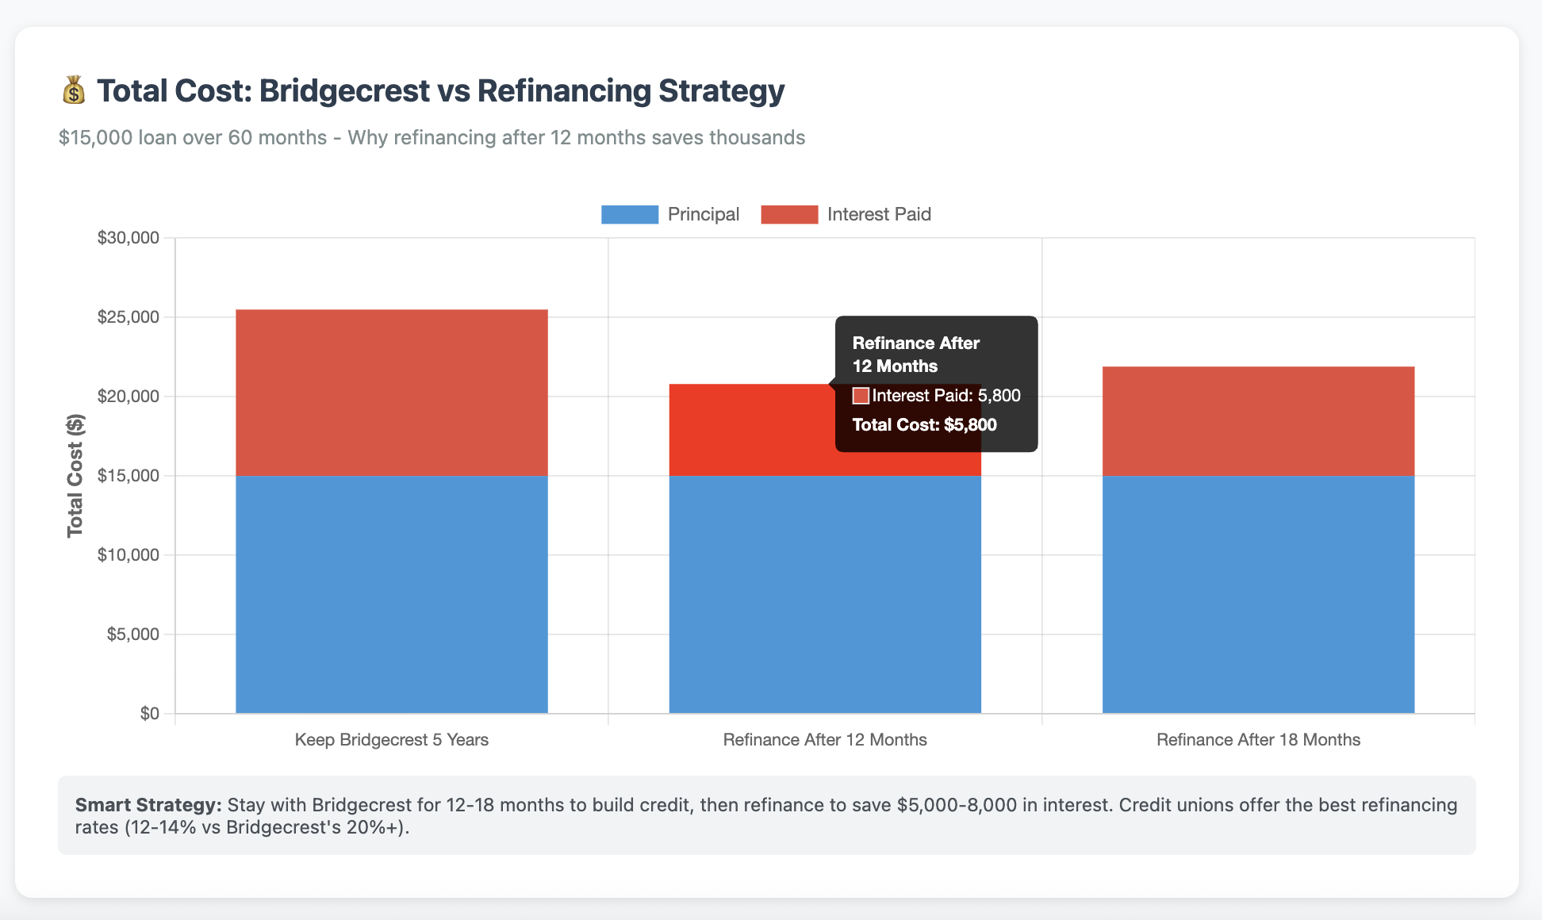The height and width of the screenshot is (920, 1542).
Task: Click the $15,000 y-axis tick label
Action: click(128, 476)
